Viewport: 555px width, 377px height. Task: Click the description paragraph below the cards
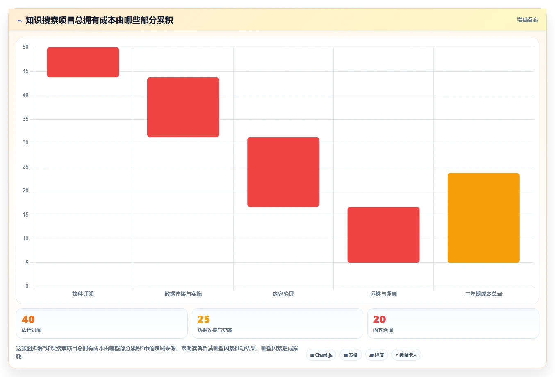click(157, 352)
